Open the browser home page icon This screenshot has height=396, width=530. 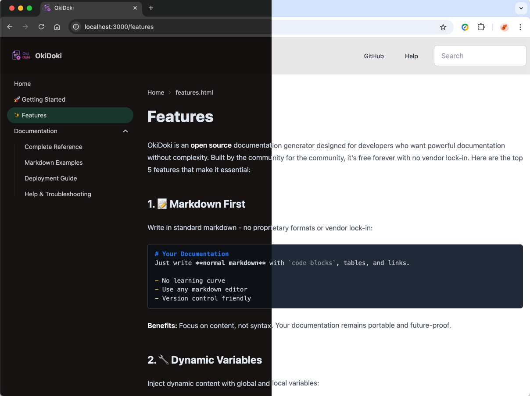tap(57, 27)
